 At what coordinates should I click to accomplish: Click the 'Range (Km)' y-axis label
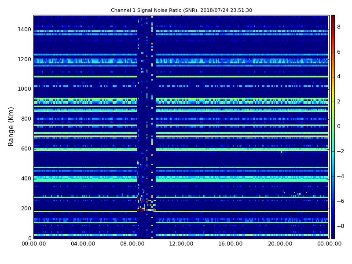(11, 127)
